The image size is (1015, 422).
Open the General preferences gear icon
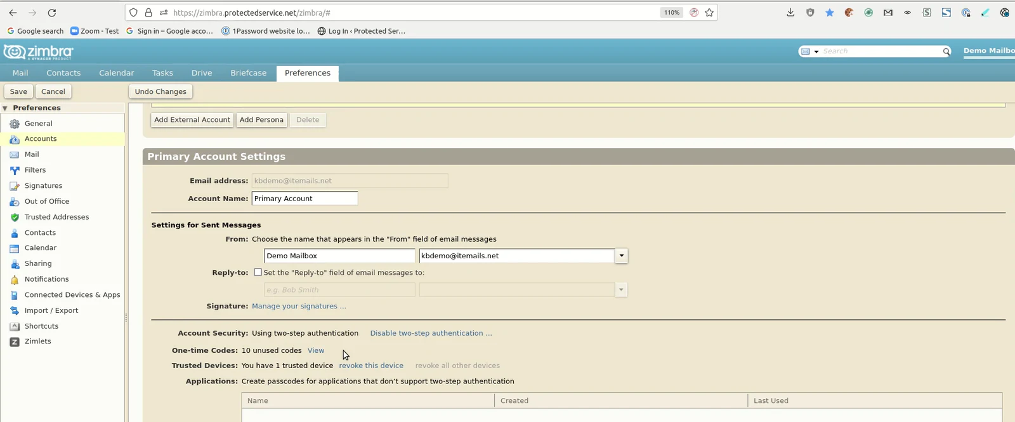(x=15, y=124)
